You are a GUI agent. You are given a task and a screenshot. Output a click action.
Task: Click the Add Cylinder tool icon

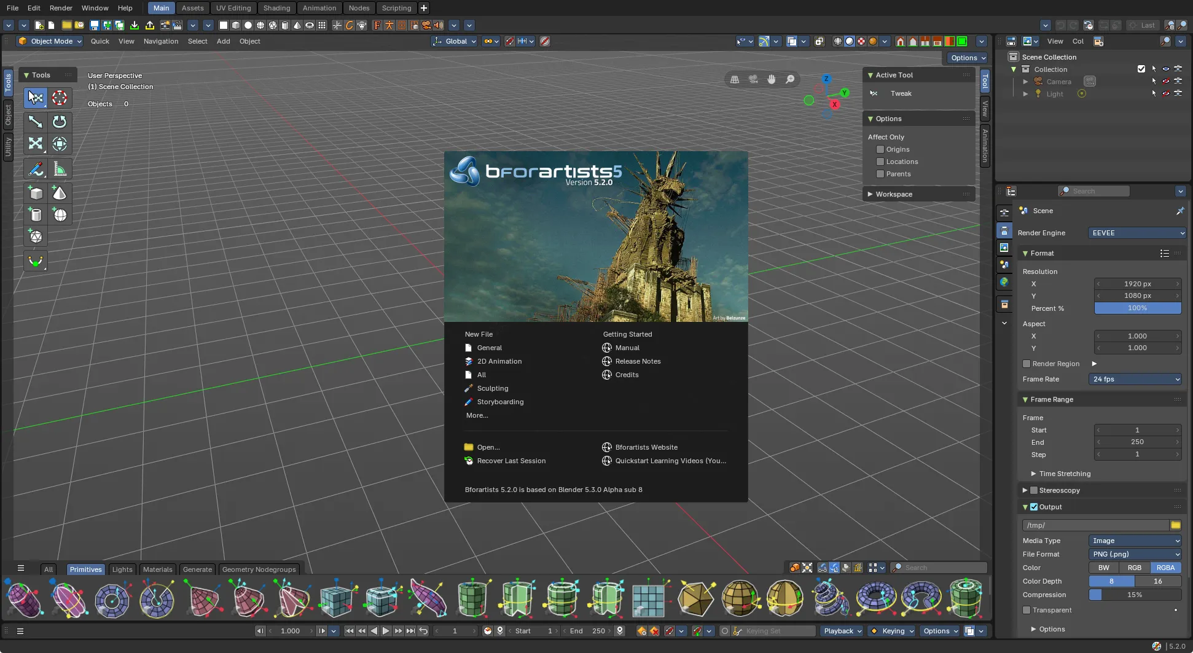(x=36, y=215)
